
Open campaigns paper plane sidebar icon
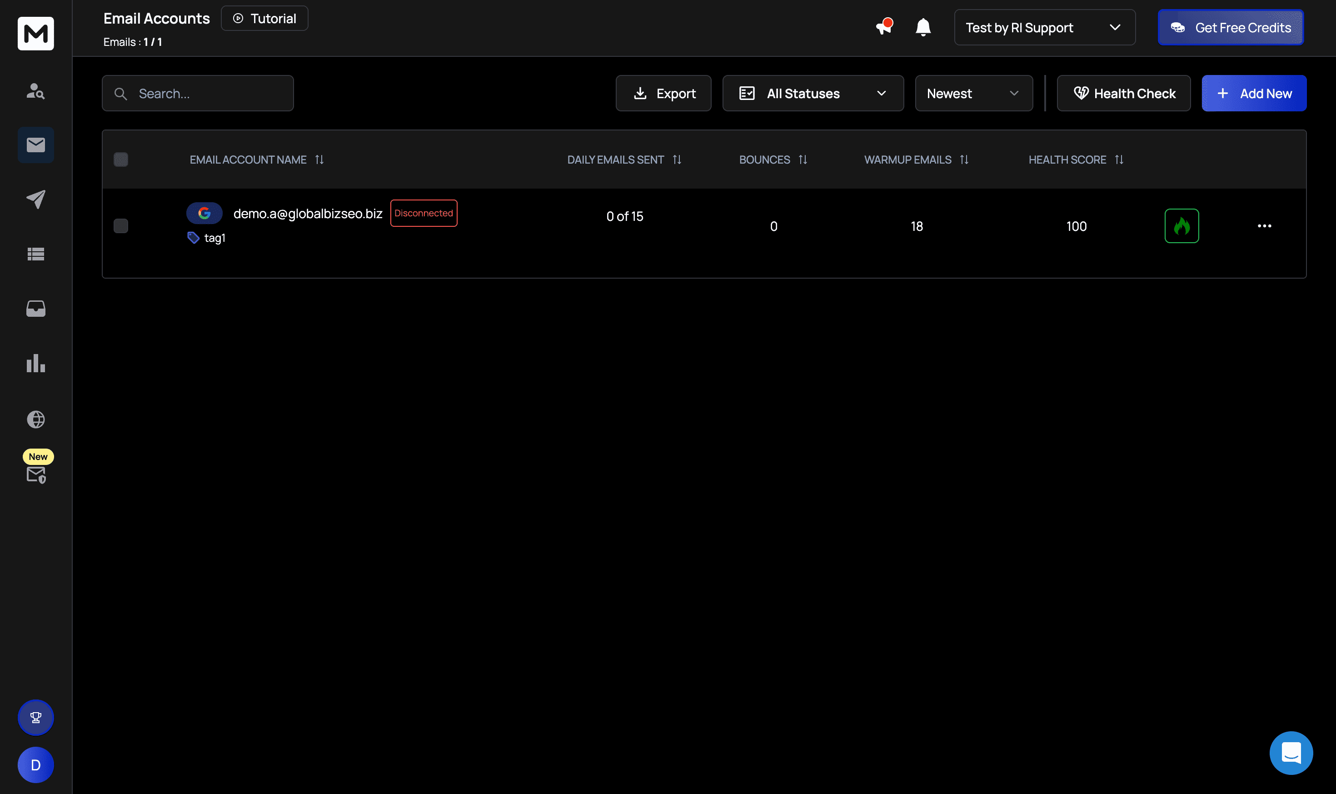coord(36,199)
